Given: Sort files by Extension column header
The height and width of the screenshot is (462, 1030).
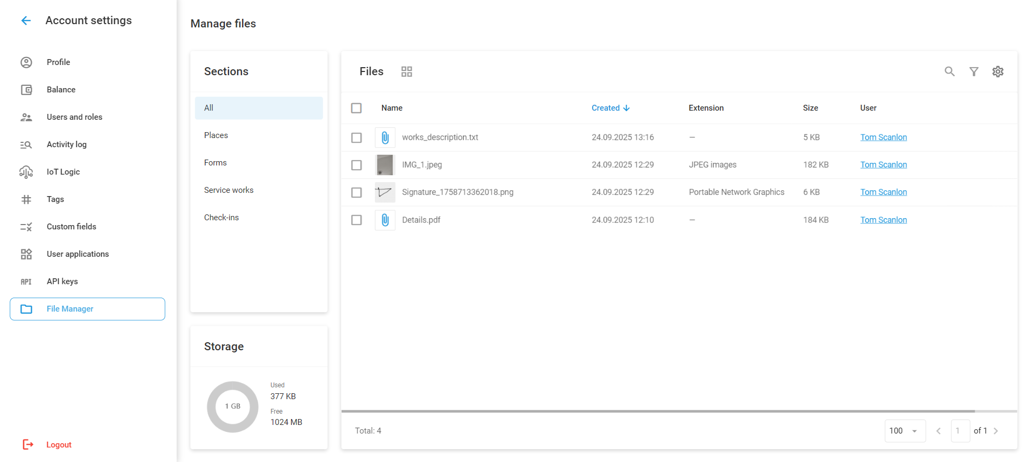Looking at the screenshot, I should (x=706, y=108).
